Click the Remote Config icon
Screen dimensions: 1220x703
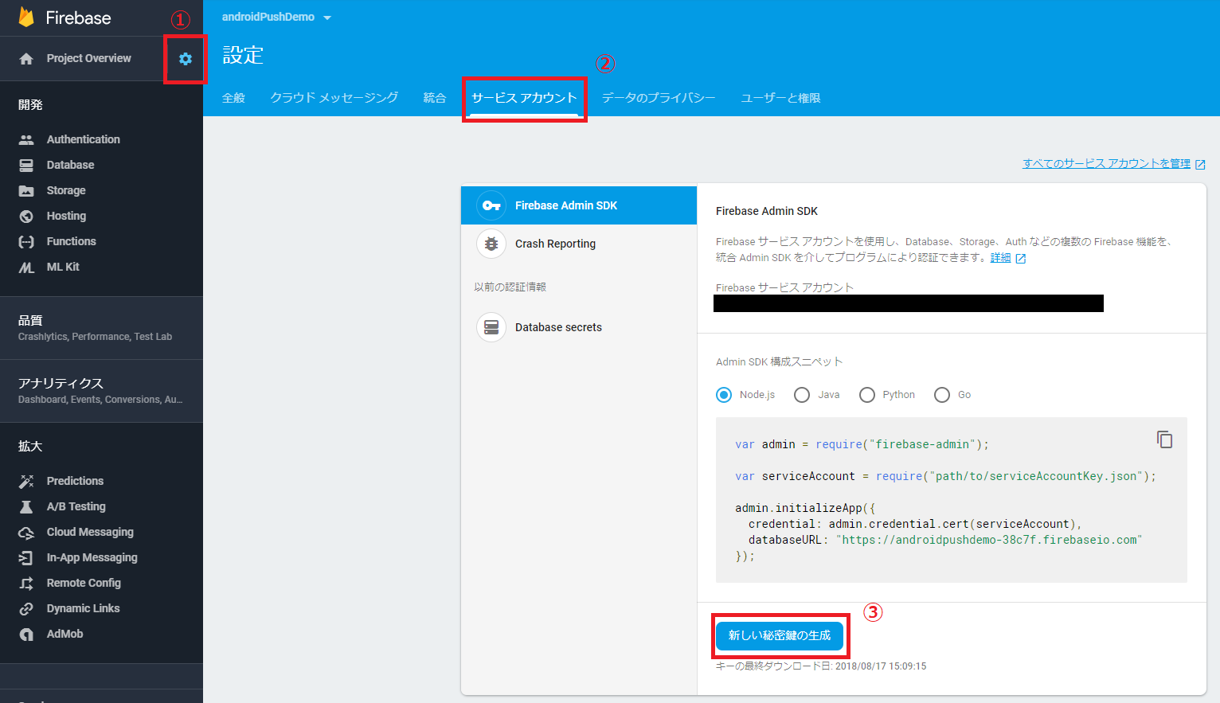[26, 583]
